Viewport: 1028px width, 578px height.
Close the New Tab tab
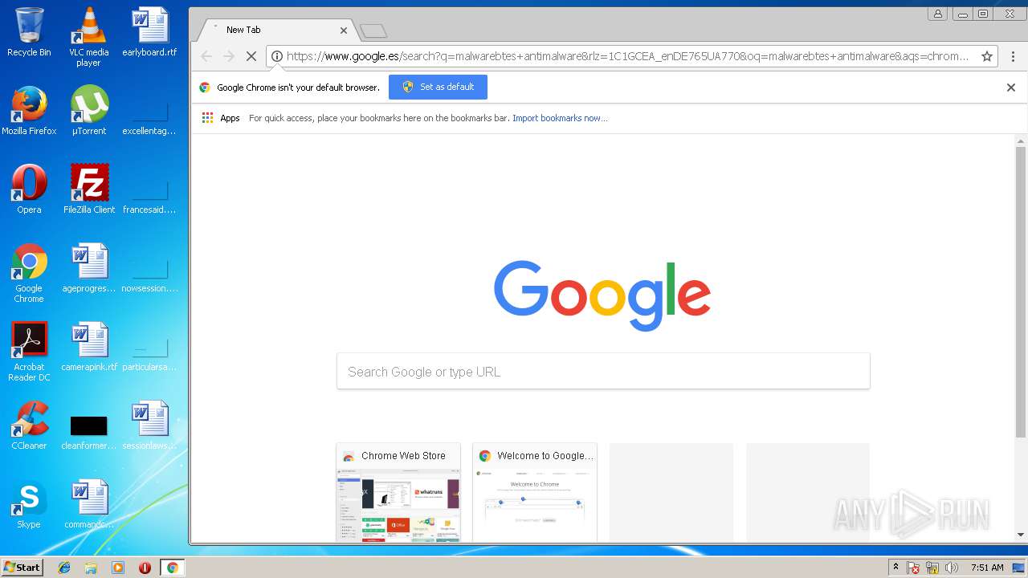(344, 31)
